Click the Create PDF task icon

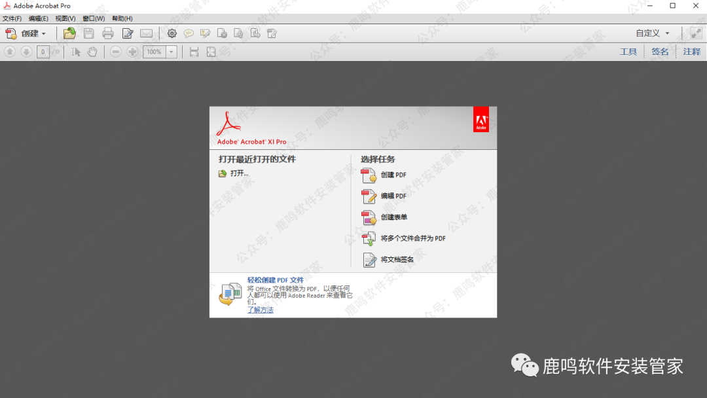[x=369, y=175]
